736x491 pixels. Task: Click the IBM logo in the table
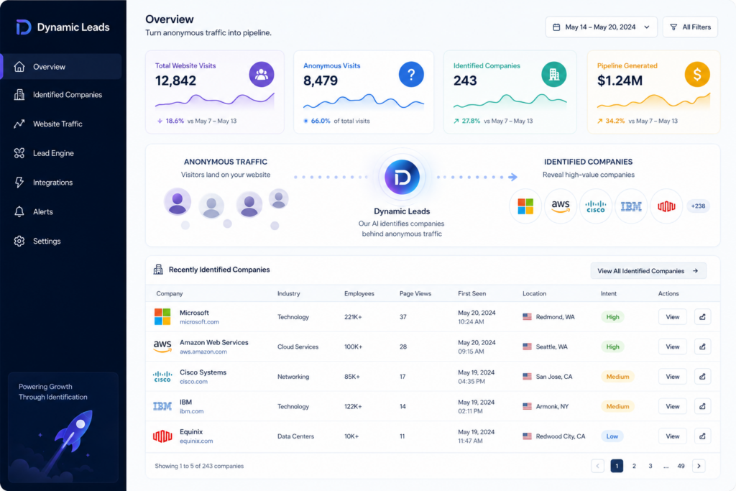162,406
